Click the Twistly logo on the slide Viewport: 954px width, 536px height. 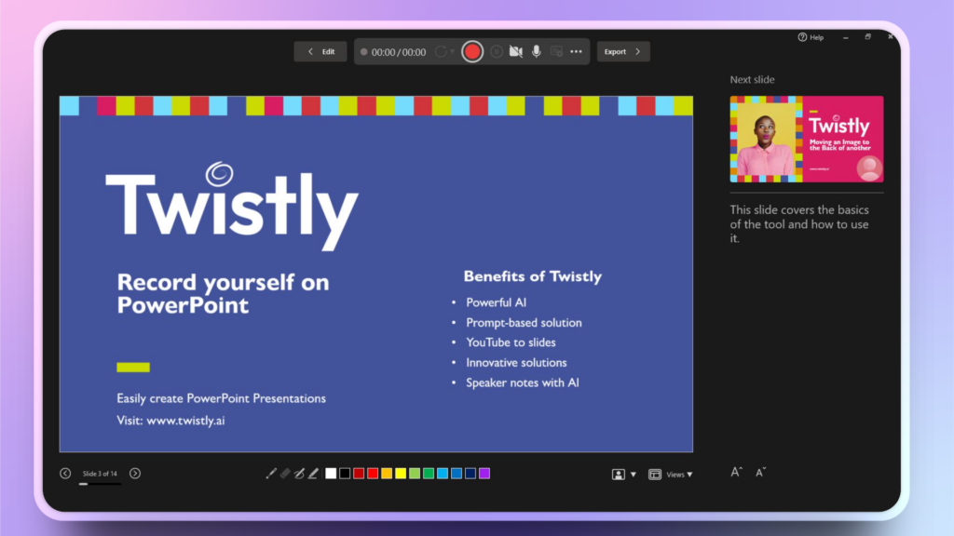[x=232, y=207]
